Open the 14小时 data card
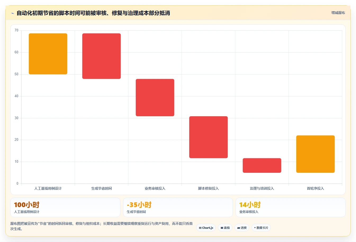 click(290, 207)
